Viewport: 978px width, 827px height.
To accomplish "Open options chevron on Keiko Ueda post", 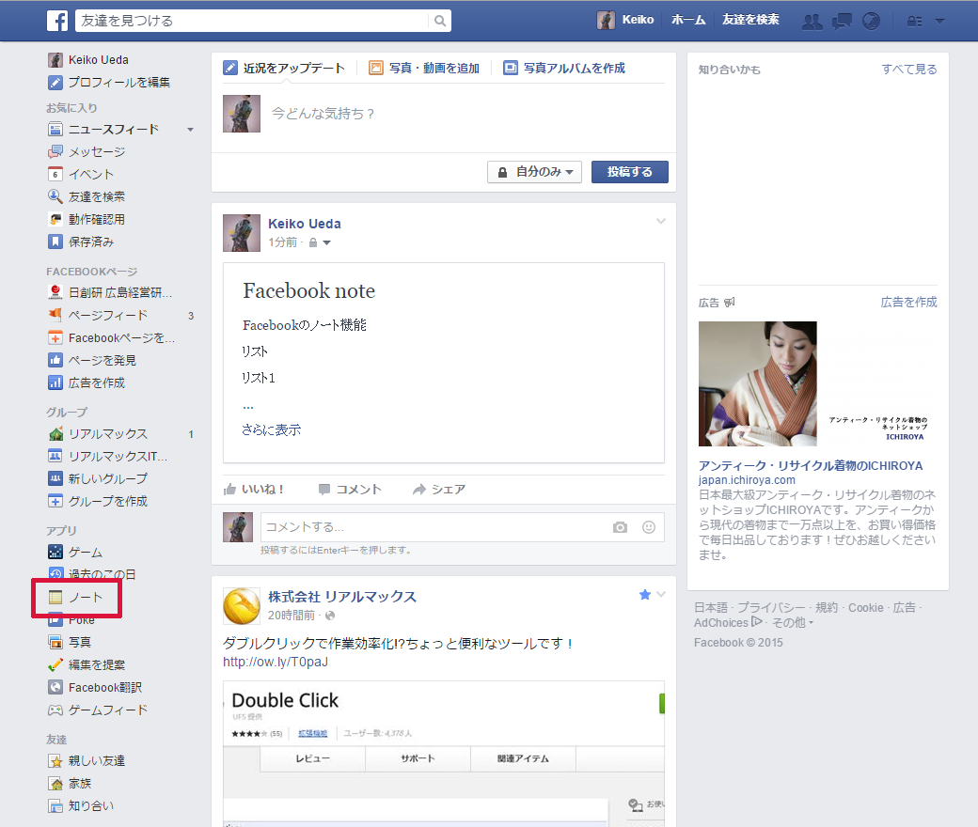I will [660, 221].
